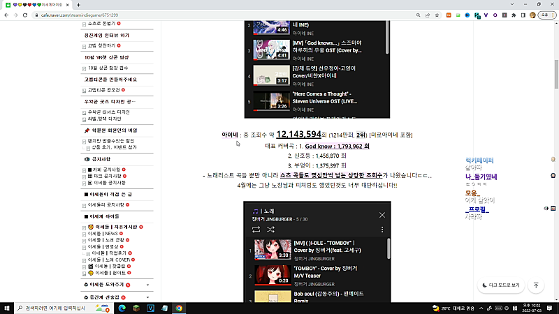The height and width of the screenshot is (314, 559).
Task: Go back to the previous page
Action: tap(6, 15)
